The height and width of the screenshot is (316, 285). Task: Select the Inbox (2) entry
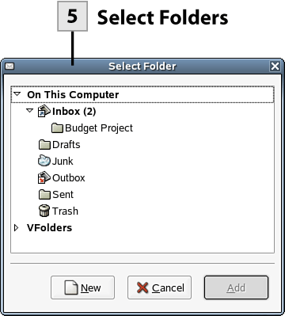pos(74,111)
